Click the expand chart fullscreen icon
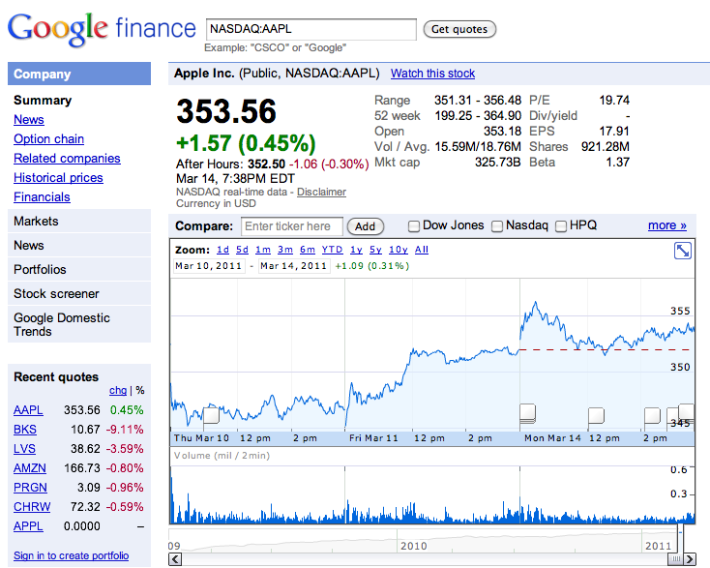The width and height of the screenshot is (710, 568). click(683, 251)
